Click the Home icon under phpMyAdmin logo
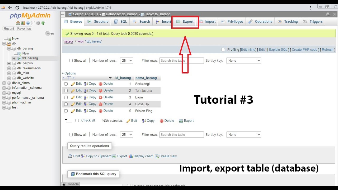Image resolution: width=338 pixels, height=190 pixels. (18, 23)
